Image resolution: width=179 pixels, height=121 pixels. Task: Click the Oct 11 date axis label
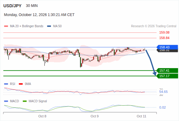(141, 116)
